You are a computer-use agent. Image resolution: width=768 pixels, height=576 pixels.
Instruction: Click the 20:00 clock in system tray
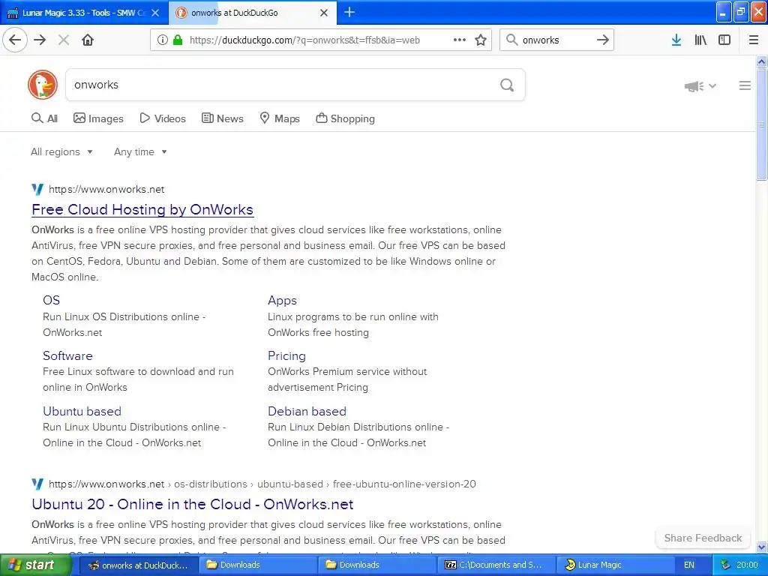pos(747,565)
